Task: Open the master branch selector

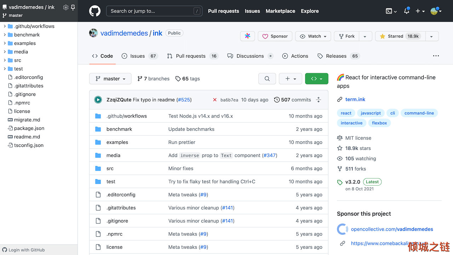Action: point(110,79)
